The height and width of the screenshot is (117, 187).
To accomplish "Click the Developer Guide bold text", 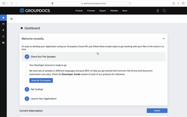I will (71, 74).
